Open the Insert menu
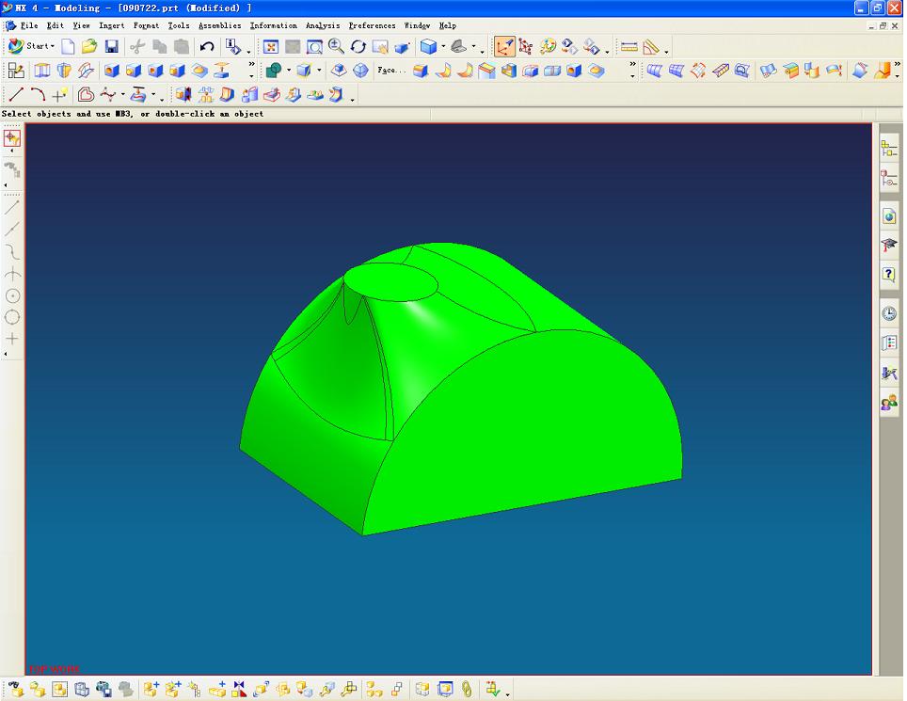The width and height of the screenshot is (907, 701). click(x=111, y=25)
